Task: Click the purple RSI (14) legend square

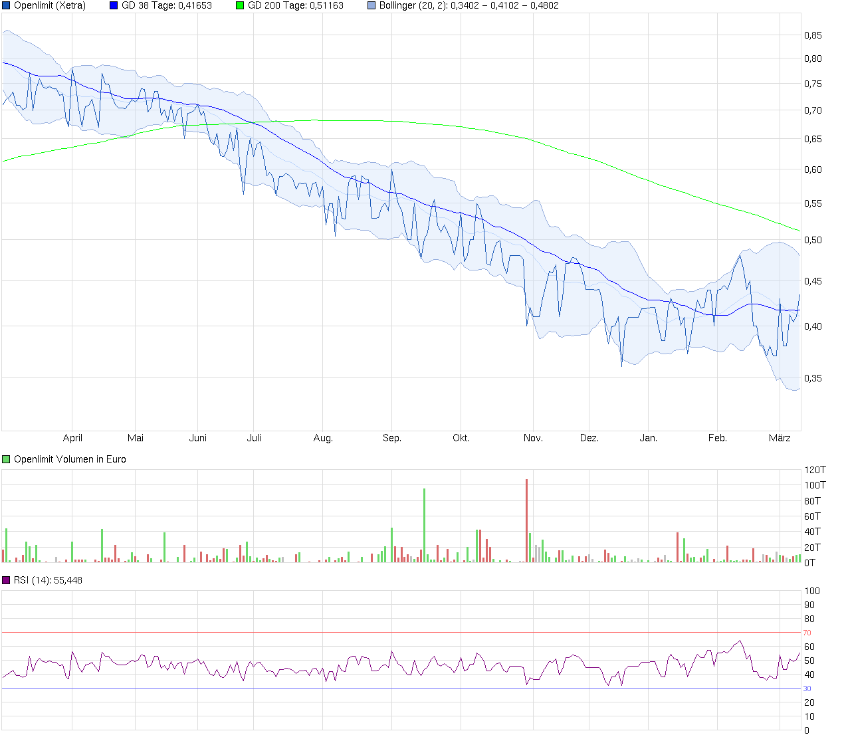Action: pos(7,580)
